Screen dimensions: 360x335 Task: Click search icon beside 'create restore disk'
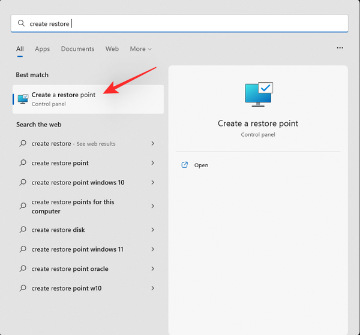(x=23, y=230)
